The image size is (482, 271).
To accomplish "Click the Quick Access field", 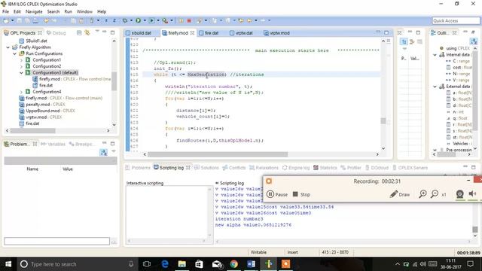I will coord(456,20).
